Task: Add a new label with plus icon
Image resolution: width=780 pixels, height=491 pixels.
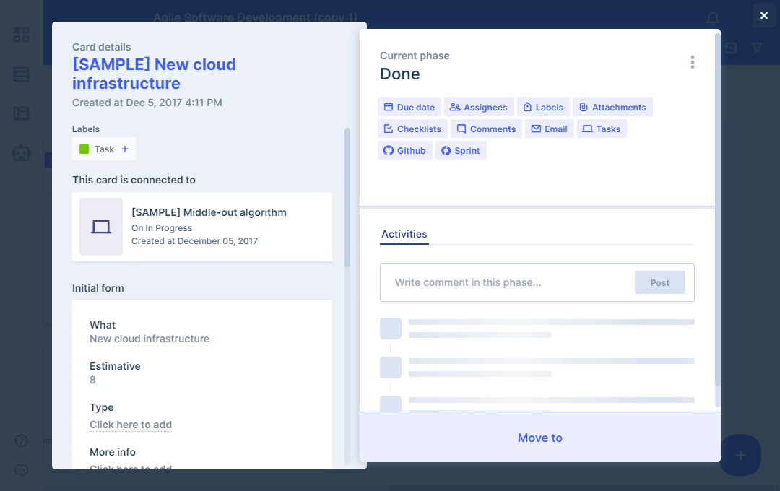Action: (125, 149)
